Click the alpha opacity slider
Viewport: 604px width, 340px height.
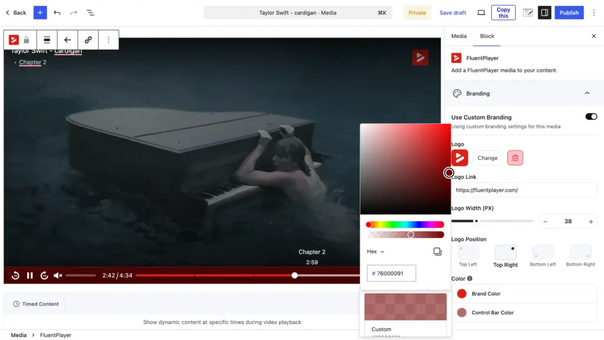click(405, 234)
